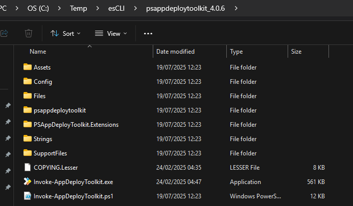The height and width of the screenshot is (206, 353).
Task: Open the View dropdown menu
Action: coord(111,34)
